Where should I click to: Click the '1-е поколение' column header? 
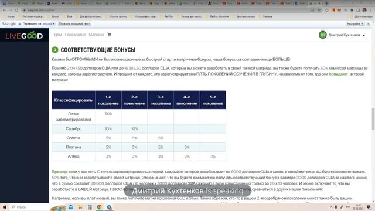[x=108, y=100]
